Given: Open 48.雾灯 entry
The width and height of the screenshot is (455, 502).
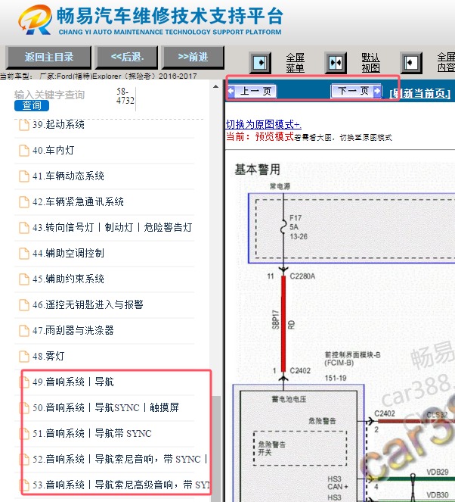Looking at the screenshot, I should (48, 357).
